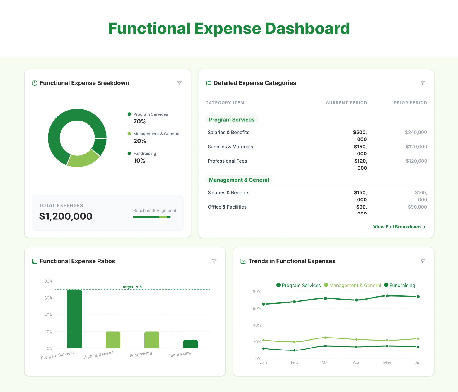
Task: Open the filter icon on Detailed Expense Categories
Action: [x=423, y=83]
